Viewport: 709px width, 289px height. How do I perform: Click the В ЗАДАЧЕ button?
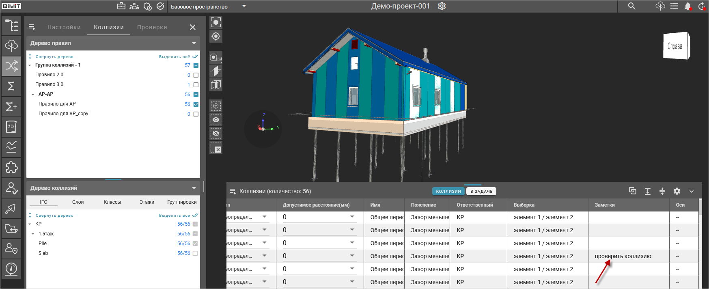(481, 191)
